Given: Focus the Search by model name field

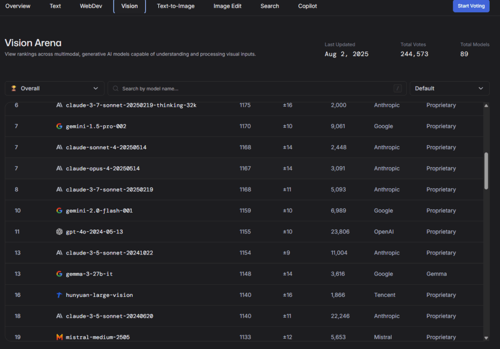Looking at the screenshot, I should click(x=257, y=88).
